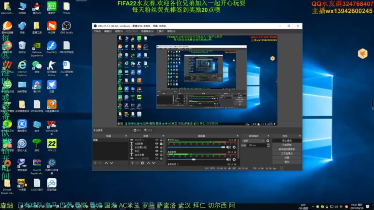
Task: Click the Exit (退出) button in OBS
Action: [287, 162]
